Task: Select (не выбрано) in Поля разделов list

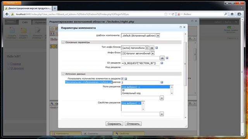Action: (146, 87)
